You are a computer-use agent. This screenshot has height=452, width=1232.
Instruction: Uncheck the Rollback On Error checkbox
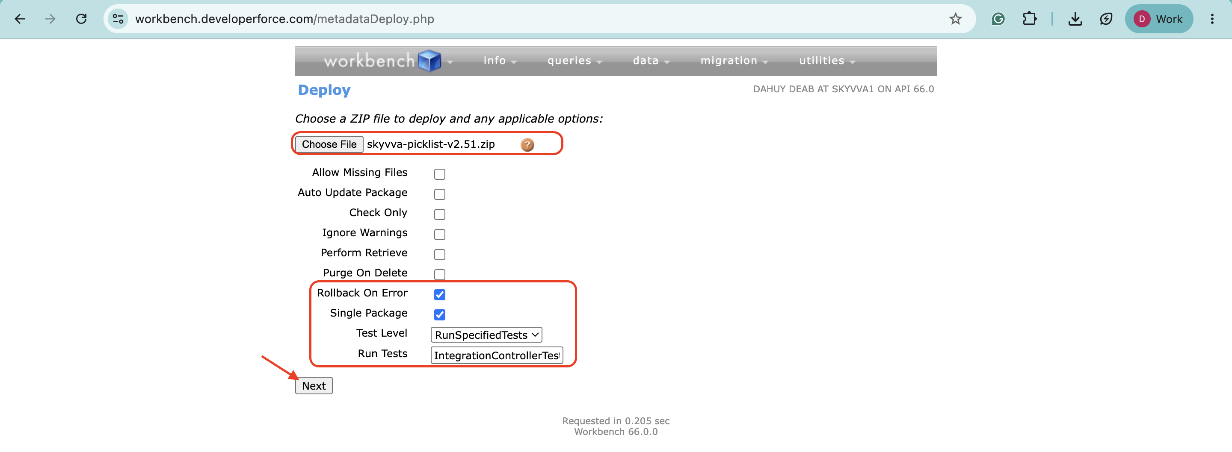(439, 294)
